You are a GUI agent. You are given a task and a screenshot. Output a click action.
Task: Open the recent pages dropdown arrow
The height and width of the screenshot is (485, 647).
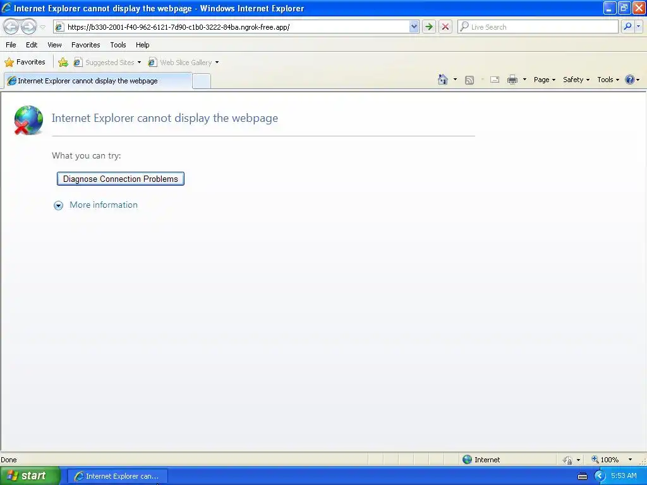[42, 27]
